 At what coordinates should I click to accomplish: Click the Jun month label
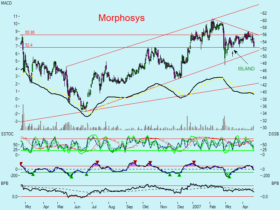coord(77,207)
